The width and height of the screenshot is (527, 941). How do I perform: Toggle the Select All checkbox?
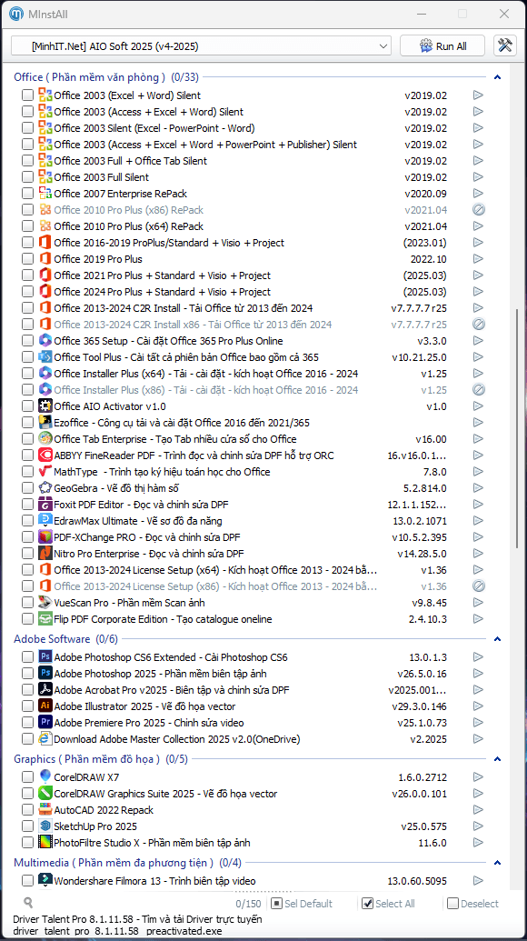pos(367,903)
